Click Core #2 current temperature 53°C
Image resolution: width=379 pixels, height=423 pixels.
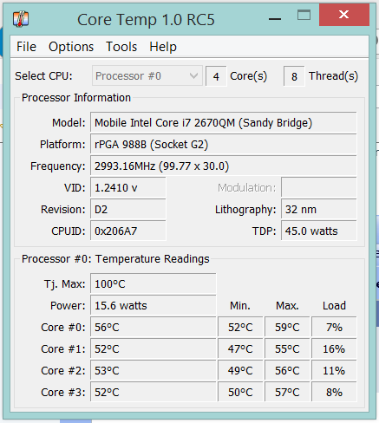pos(154,371)
